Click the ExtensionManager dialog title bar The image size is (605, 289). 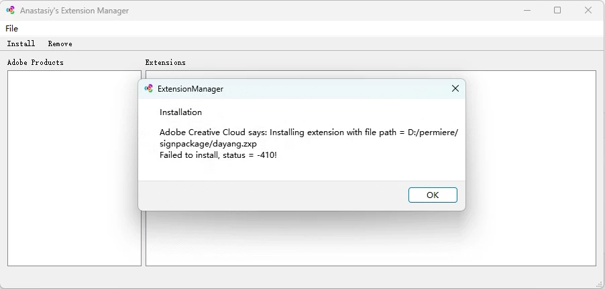tap(302, 88)
